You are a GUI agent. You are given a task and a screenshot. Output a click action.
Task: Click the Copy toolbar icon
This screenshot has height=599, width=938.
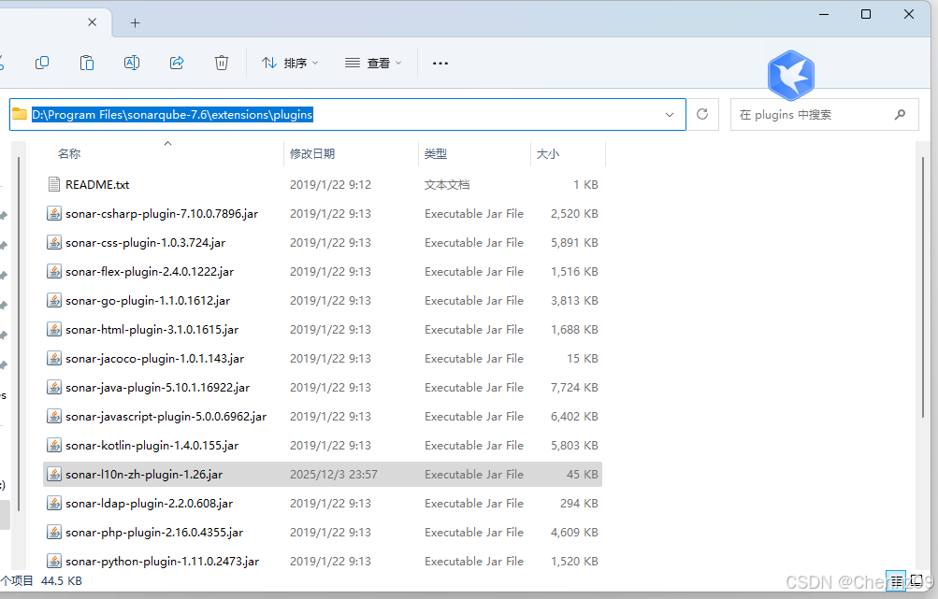point(42,63)
